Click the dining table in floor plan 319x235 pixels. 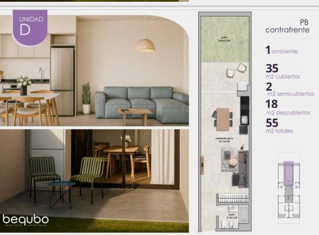(x=223, y=119)
